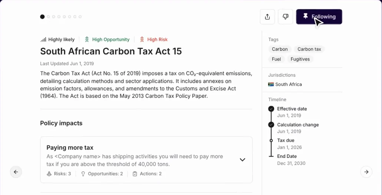This screenshot has height=195, width=382.
Task: Click the Opportunities: 2 indicator
Action: (x=102, y=174)
